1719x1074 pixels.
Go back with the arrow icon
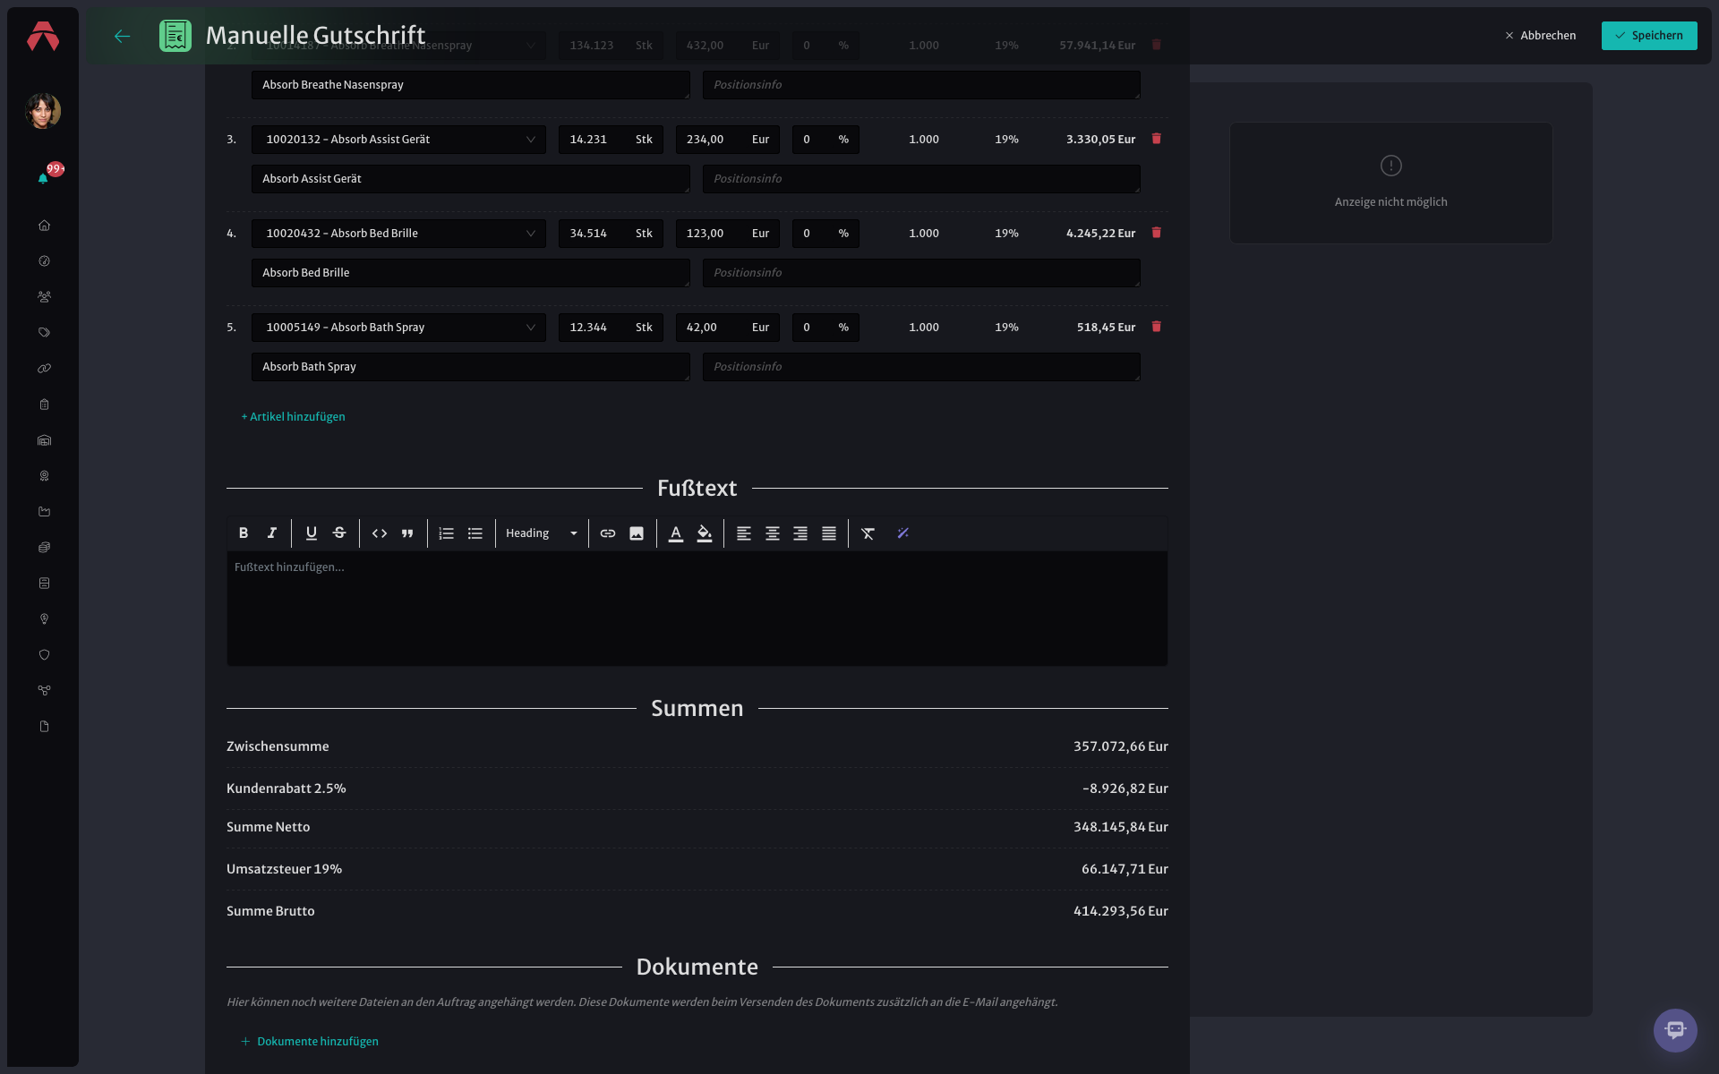tap(123, 36)
